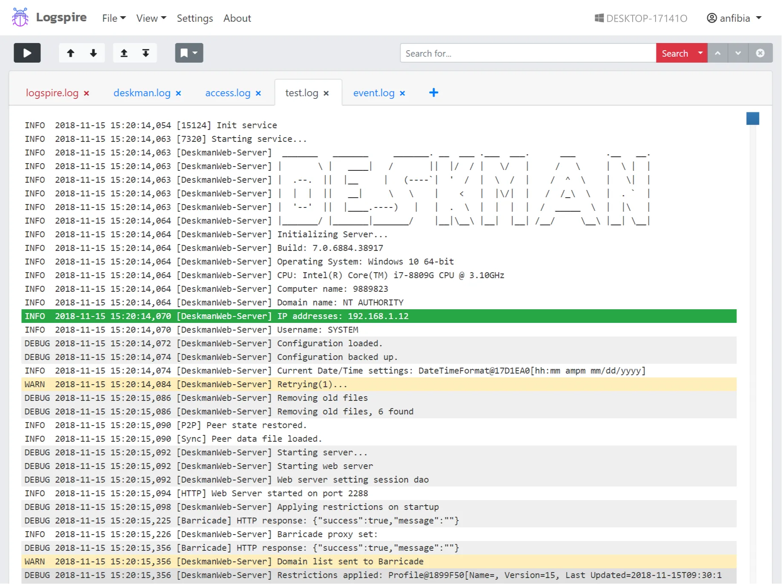Image resolution: width=782 pixels, height=584 pixels.
Task: Clear the search with the circled X icon
Action: tap(760, 53)
